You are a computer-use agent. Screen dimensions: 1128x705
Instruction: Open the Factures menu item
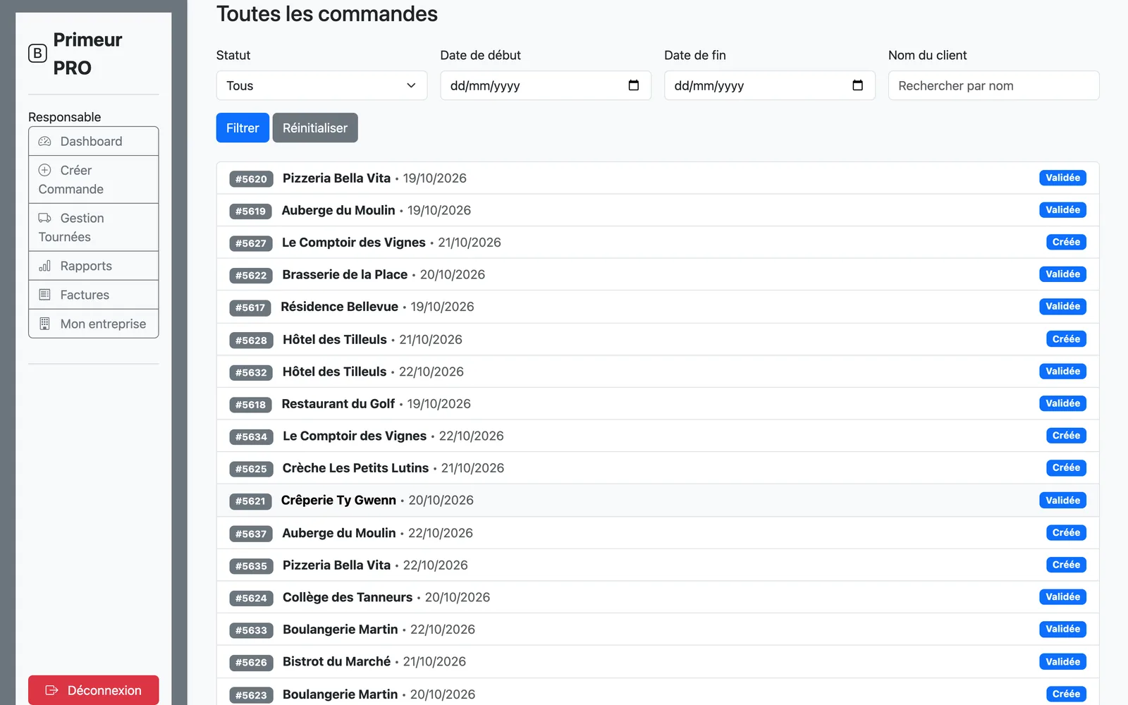click(94, 295)
